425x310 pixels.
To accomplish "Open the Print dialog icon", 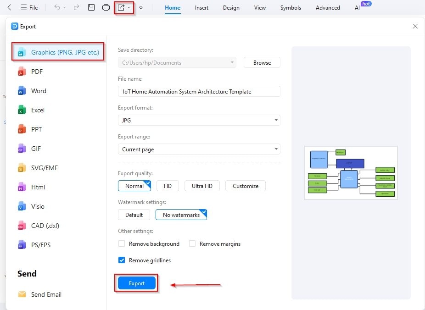I will [106, 7].
